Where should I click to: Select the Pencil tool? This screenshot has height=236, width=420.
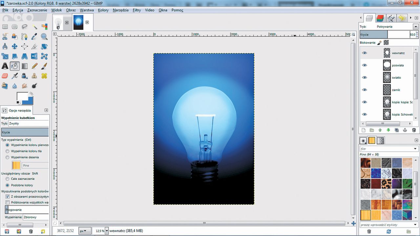point(34,66)
